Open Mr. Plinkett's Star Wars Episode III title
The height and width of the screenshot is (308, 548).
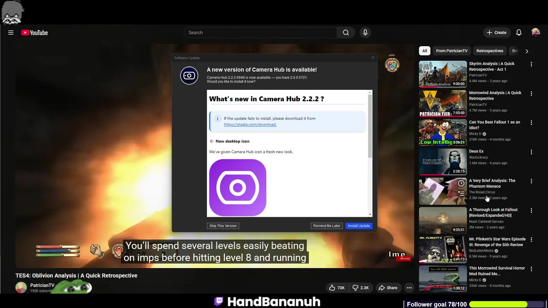pos(497,242)
